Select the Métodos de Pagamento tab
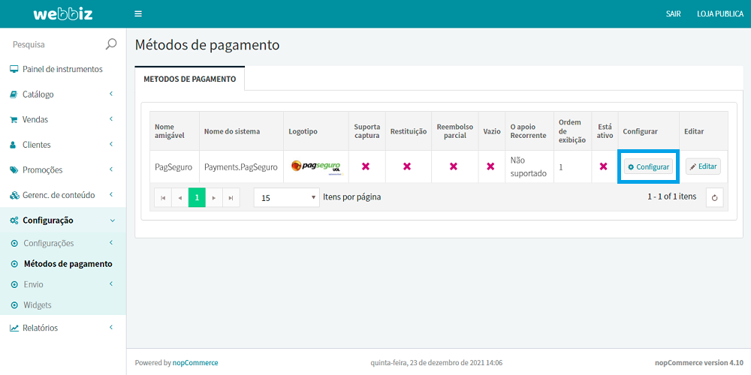The height and width of the screenshot is (375, 751). 189,79
